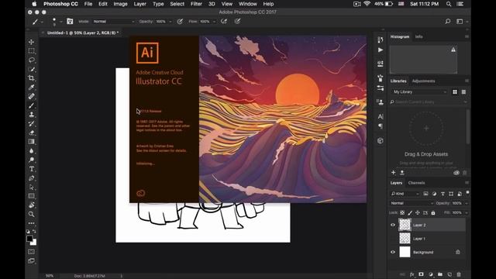The height and width of the screenshot is (279, 496).
Task: Select the Rectangular Marquee tool
Action: tap(31, 51)
